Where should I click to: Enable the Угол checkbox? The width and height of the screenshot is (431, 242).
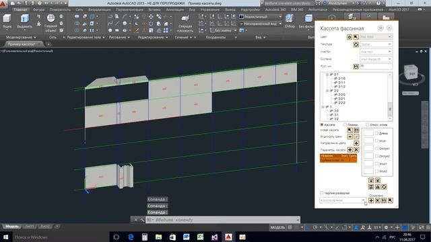pyautogui.click(x=376, y=140)
